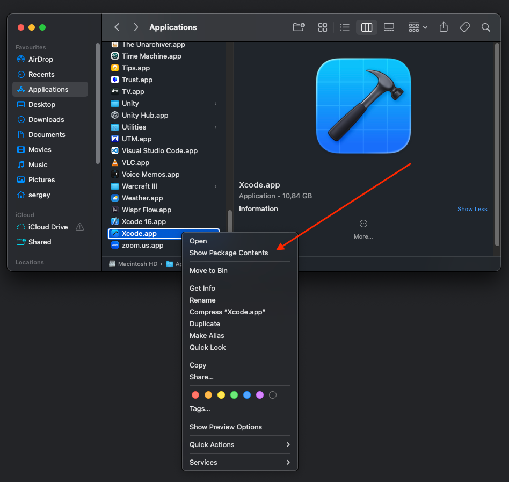Choose Duplicate from context menu
This screenshot has height=482, width=509.
[240, 324]
